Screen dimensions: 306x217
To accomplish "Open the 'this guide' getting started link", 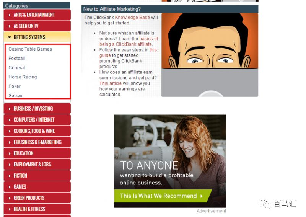I will [x=128, y=52].
